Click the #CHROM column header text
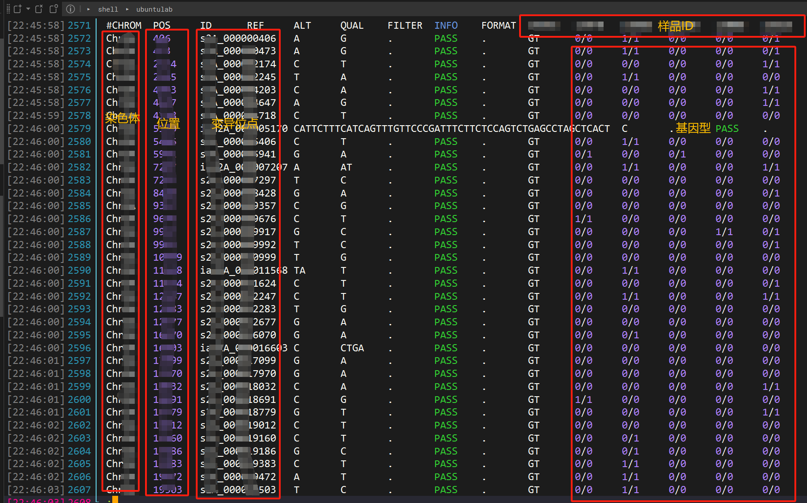807x503 pixels. click(124, 26)
